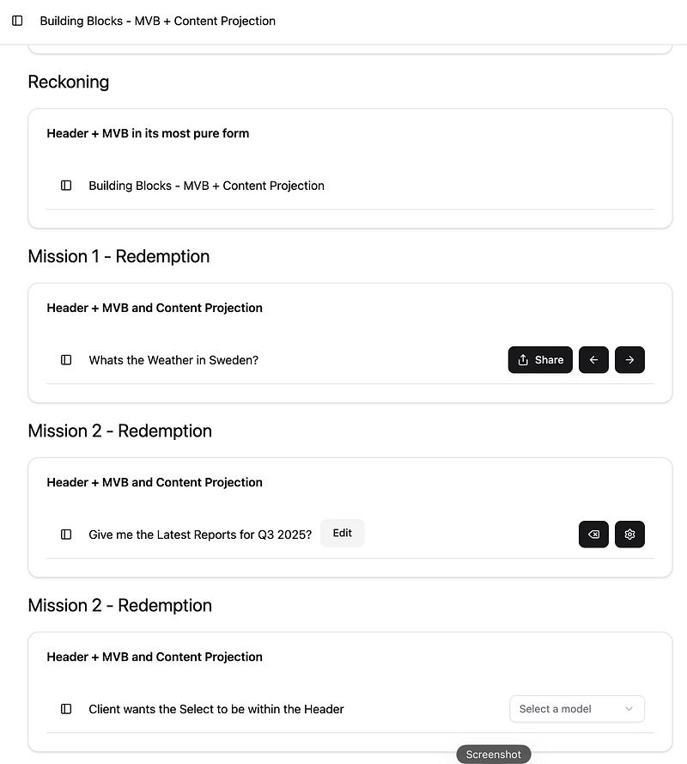
Task: Click the Share button
Action: point(540,360)
